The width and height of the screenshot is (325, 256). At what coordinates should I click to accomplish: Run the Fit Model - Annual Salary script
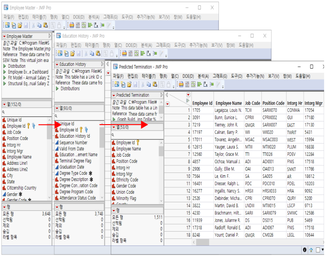[5, 78]
